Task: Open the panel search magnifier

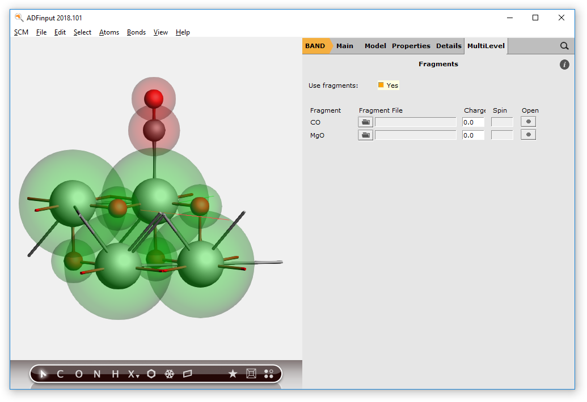Action: 564,46
